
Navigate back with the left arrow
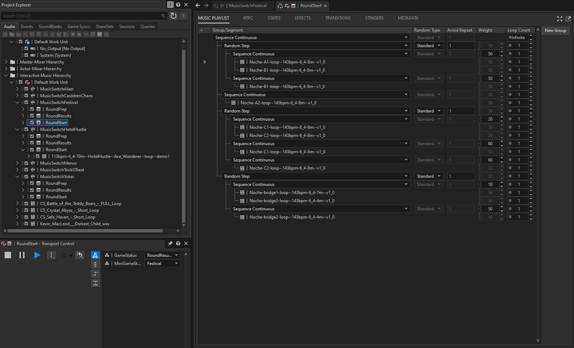[x=198, y=5]
